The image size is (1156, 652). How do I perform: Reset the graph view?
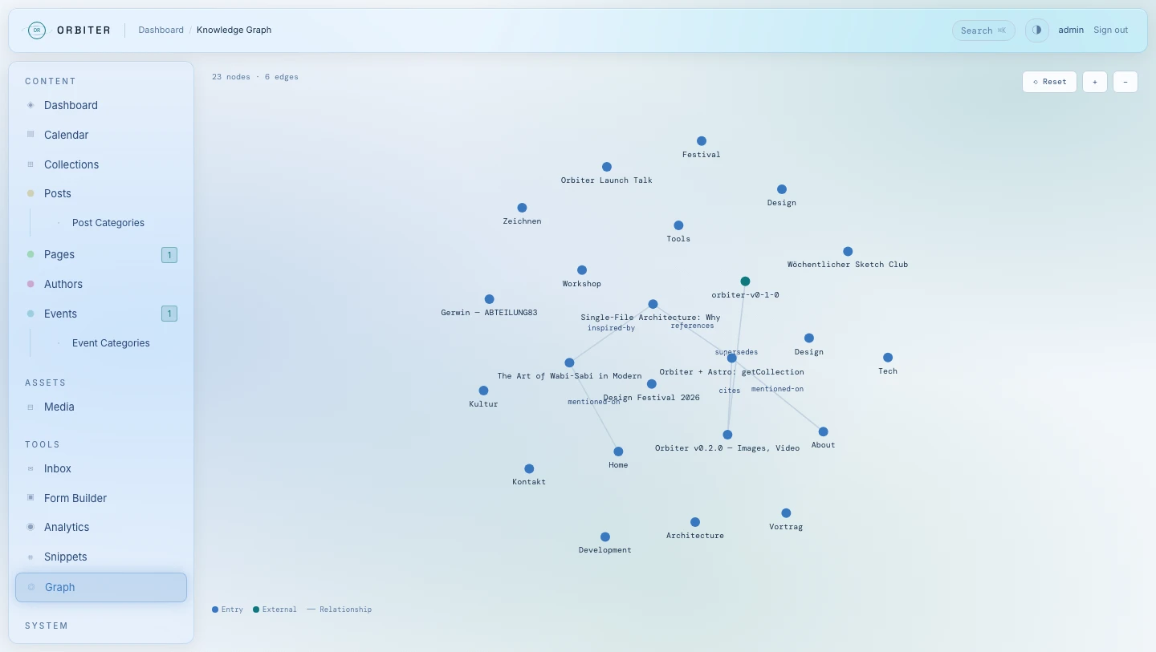(x=1049, y=82)
